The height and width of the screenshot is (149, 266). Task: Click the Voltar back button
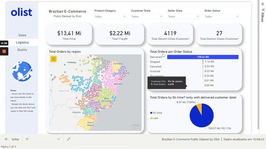12,139
